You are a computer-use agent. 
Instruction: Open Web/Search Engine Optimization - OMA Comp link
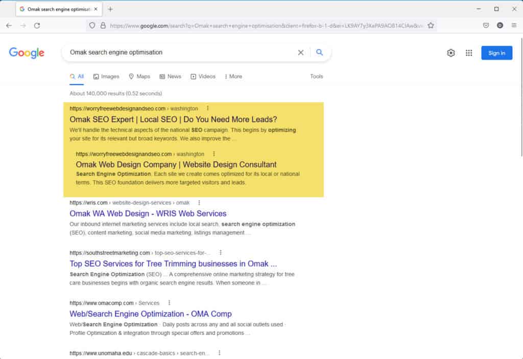tap(151, 314)
